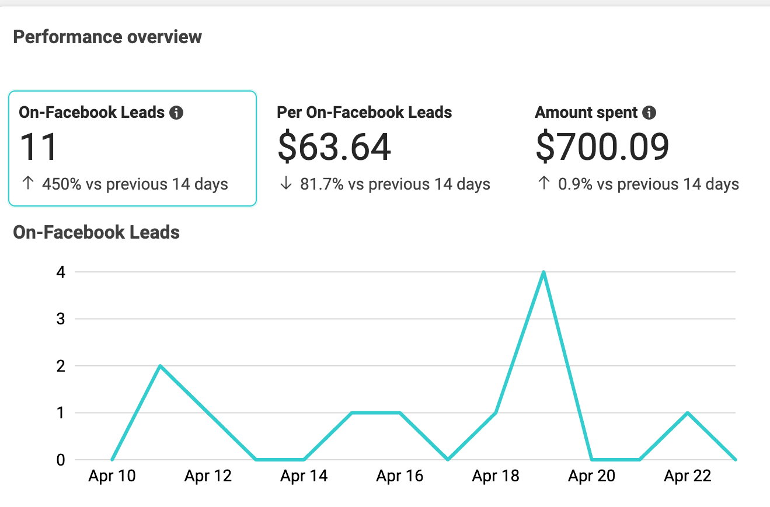Click the chart peak at 2 leads

pos(160,366)
